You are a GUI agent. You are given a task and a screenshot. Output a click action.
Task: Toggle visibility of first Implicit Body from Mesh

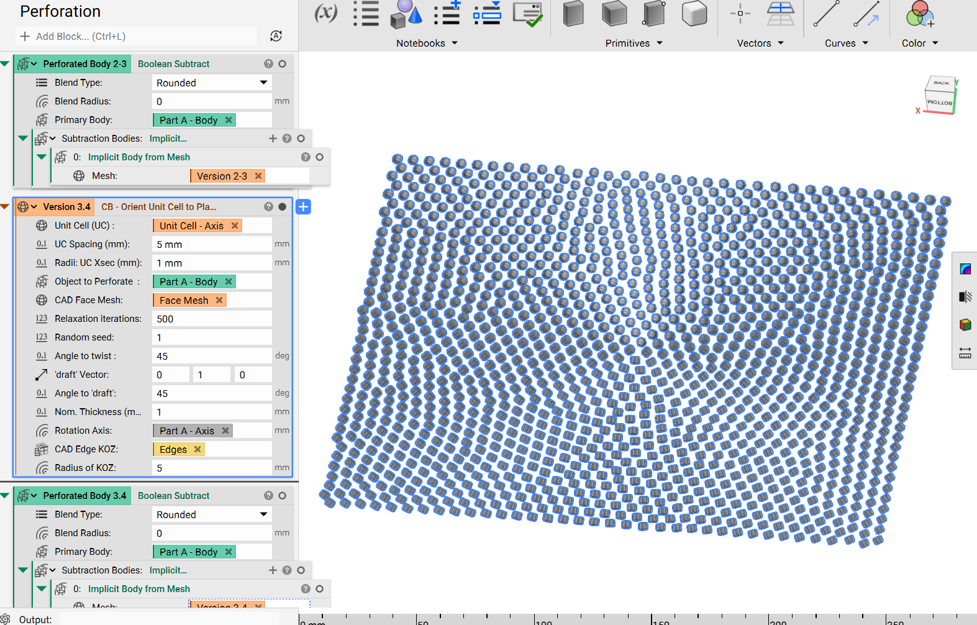pyautogui.click(x=319, y=157)
